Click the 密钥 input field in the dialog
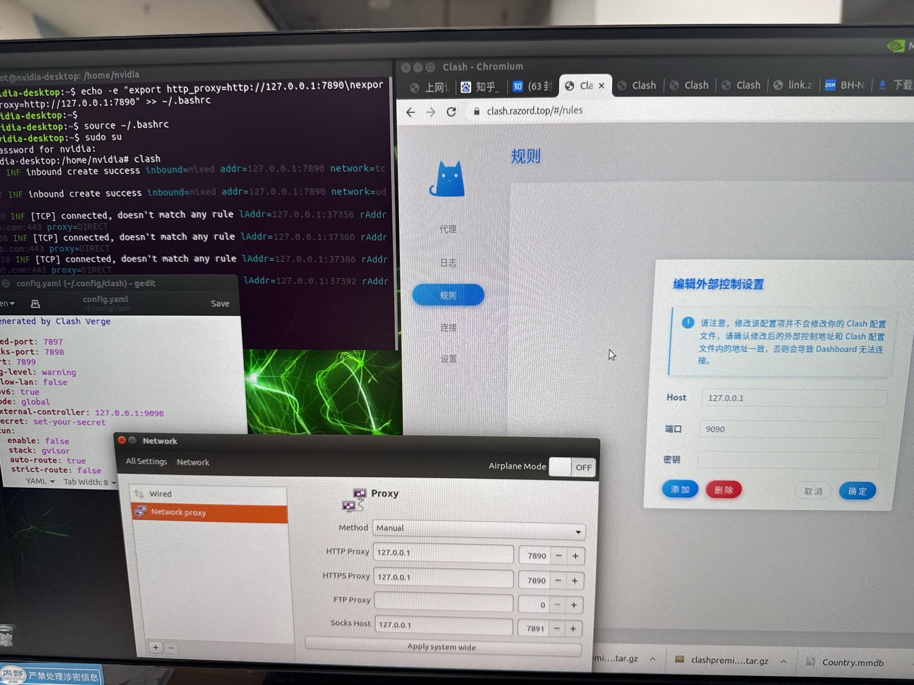The image size is (914, 685). coord(788,460)
